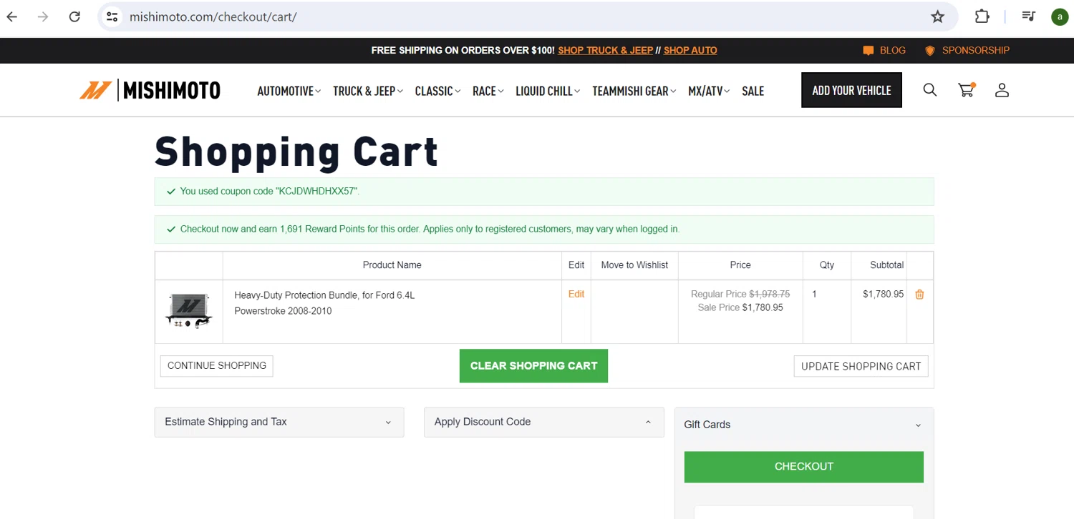Click the Subtotal column header
1074x519 pixels.
tap(886, 265)
